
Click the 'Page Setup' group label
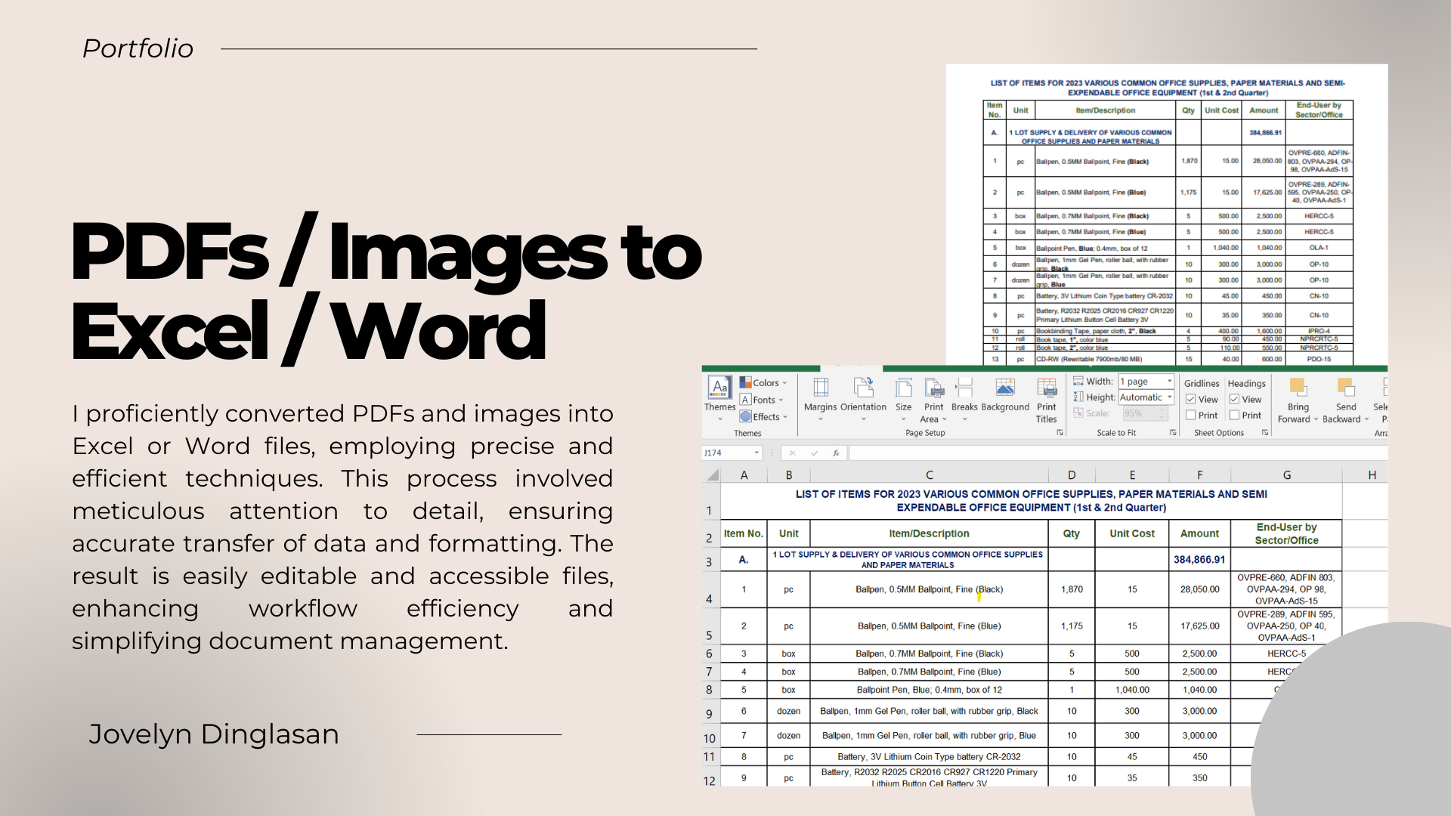pos(925,433)
